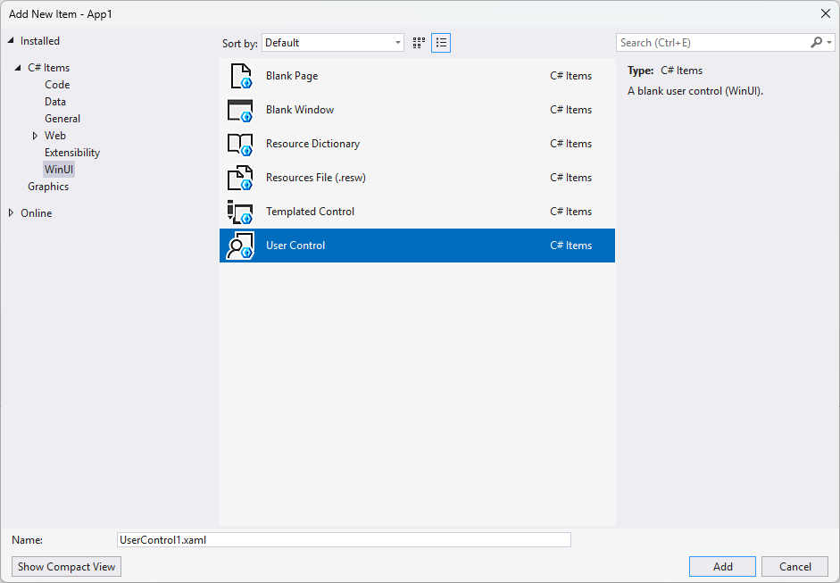Click the User Control template icon
This screenshot has width=840, height=583.
click(239, 246)
